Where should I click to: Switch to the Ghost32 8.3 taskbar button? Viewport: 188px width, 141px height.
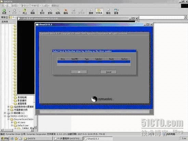pyautogui.click(x=98, y=139)
